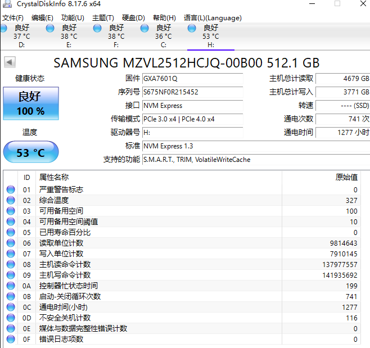Click the status orb of attribute 09 主机写命令计数
This screenshot has height=348, width=370.
coord(11,275)
